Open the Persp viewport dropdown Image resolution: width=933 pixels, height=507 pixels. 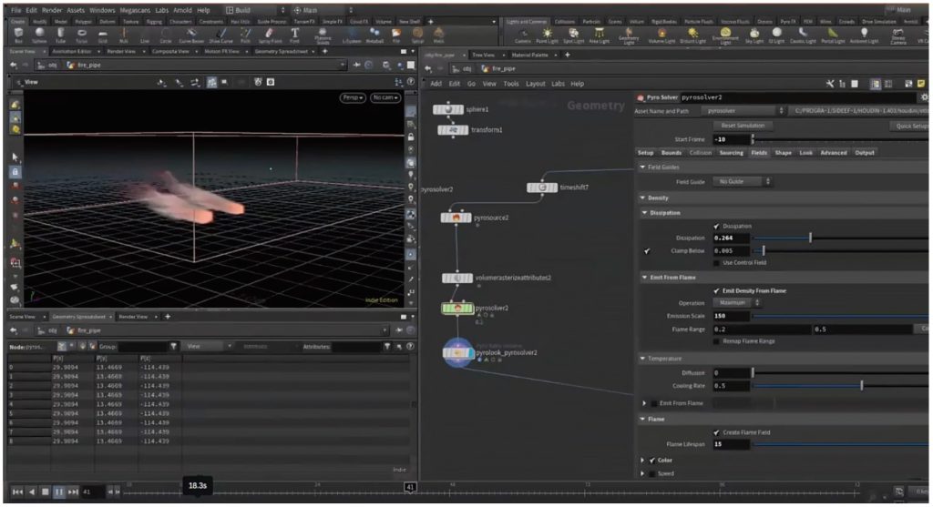tap(353, 97)
